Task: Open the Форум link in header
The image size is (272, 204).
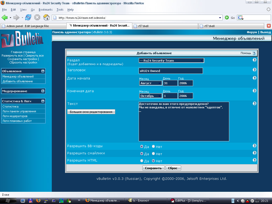Action: tap(252, 32)
